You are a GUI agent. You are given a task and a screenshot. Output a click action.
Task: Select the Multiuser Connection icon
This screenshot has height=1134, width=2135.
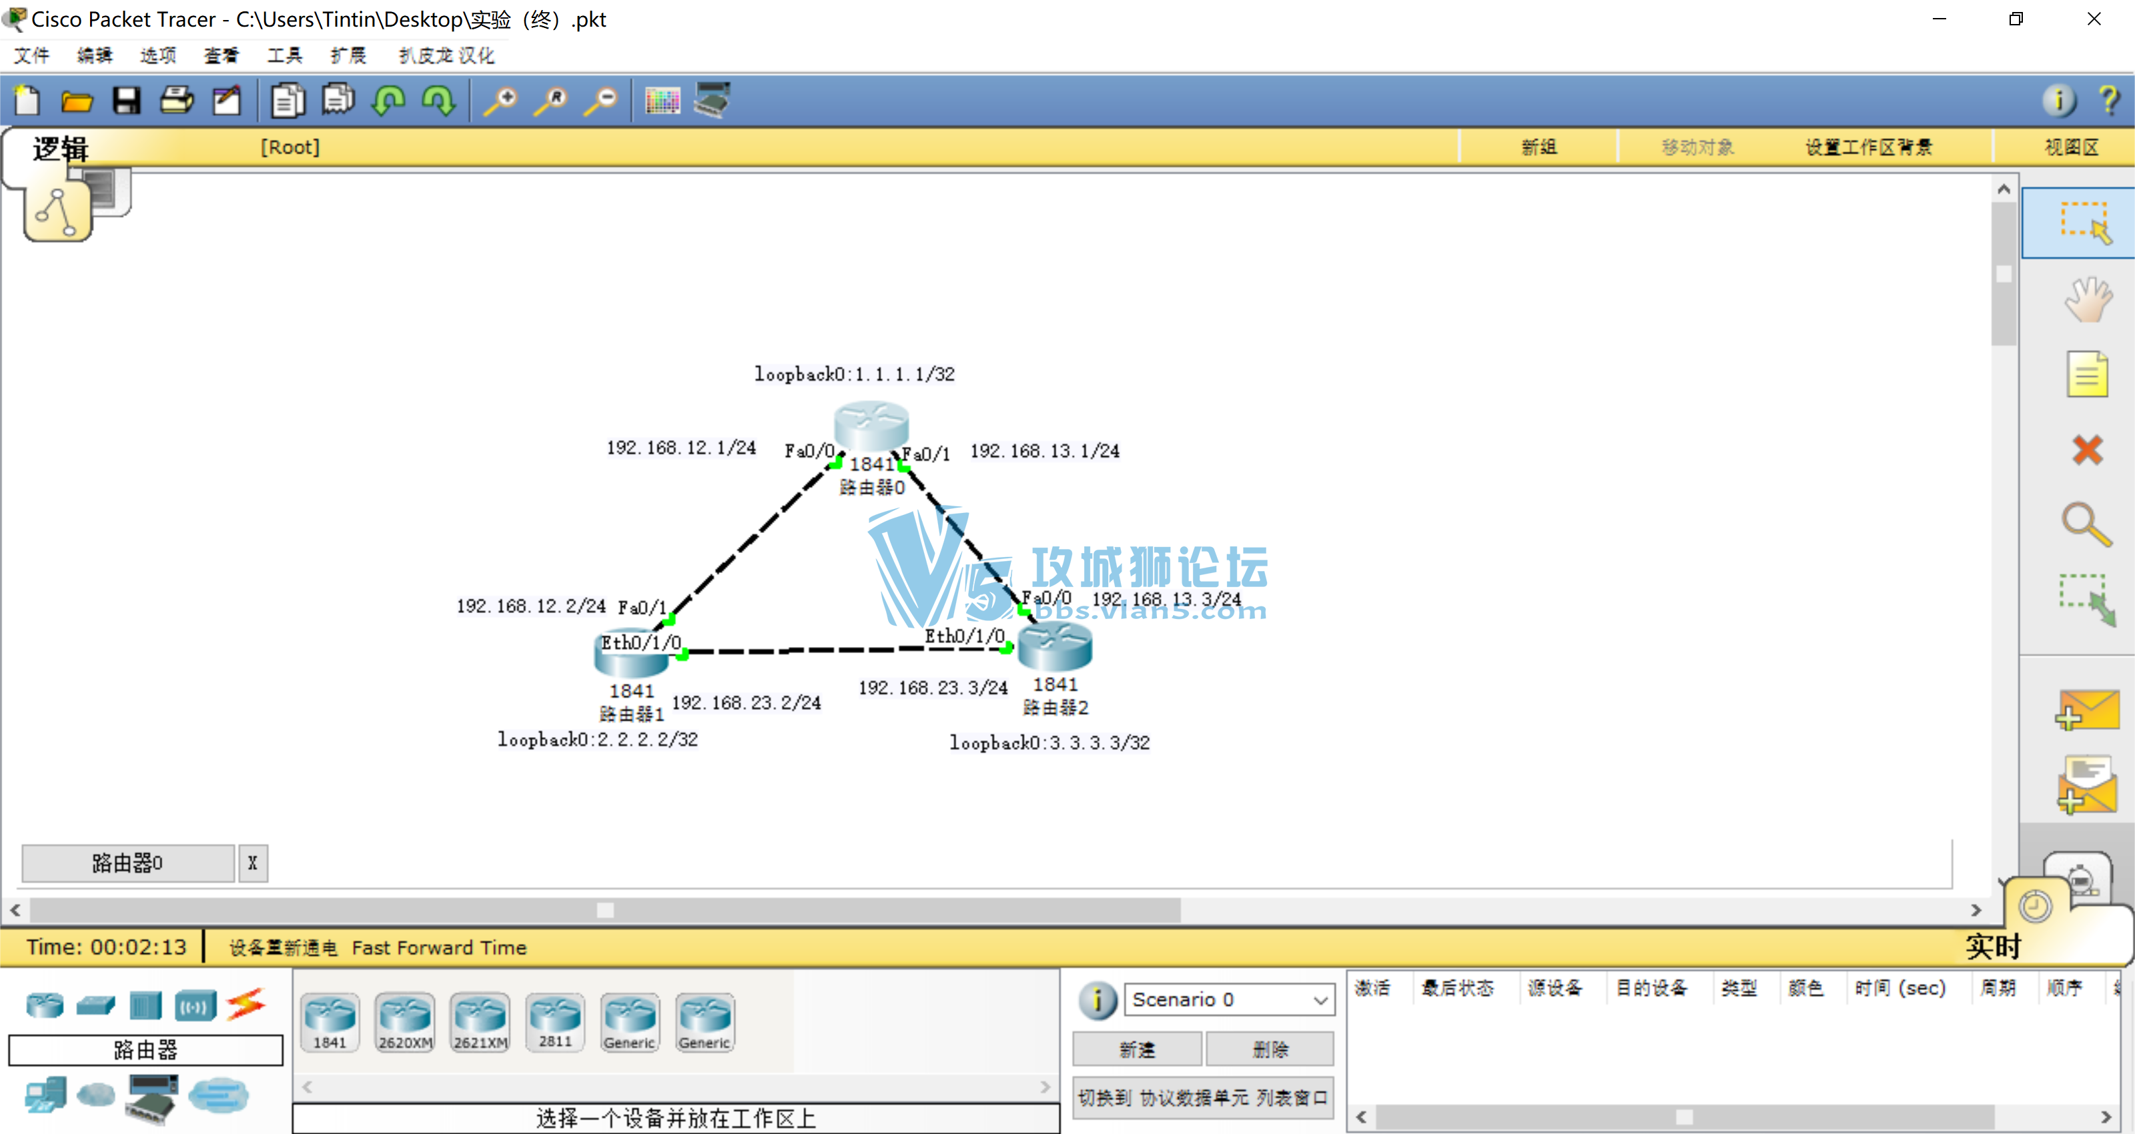pos(219,1096)
